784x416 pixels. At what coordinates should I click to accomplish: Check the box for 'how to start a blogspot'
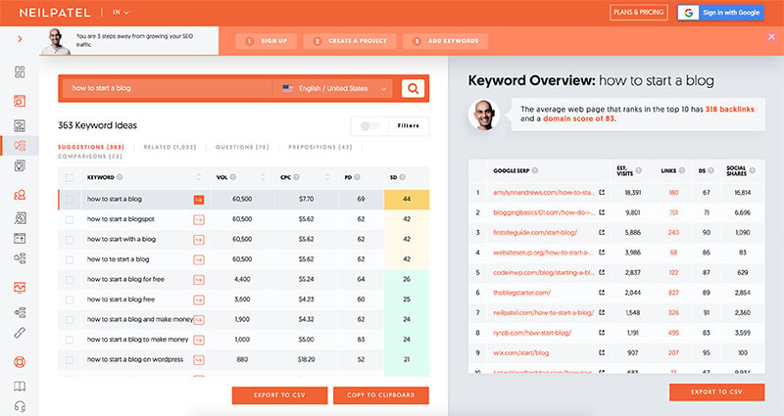[x=70, y=219]
